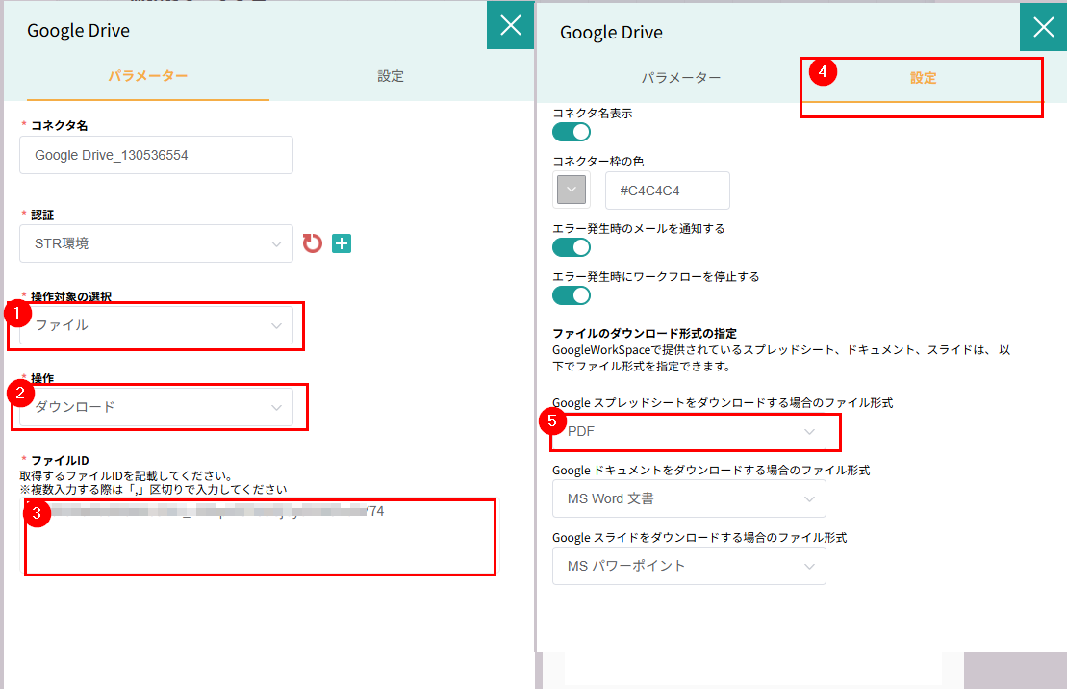The image size is (1067, 689).
Task: Click the #C4C4C4 color hex input field
Action: point(668,191)
